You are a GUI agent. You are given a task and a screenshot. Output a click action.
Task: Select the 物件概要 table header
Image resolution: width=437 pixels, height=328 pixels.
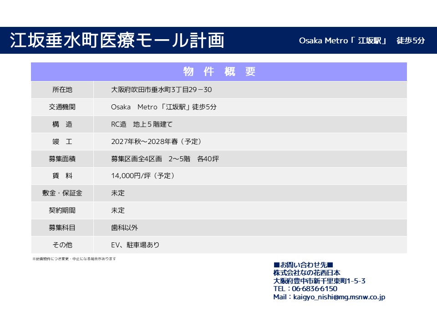point(219,72)
